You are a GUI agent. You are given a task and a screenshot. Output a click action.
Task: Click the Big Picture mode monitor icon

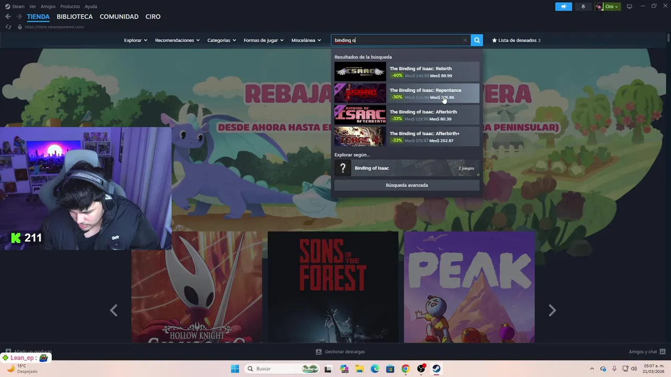pos(630,6)
